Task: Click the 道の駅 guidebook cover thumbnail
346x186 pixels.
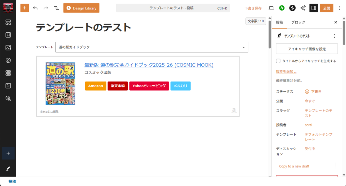Action: (60, 84)
